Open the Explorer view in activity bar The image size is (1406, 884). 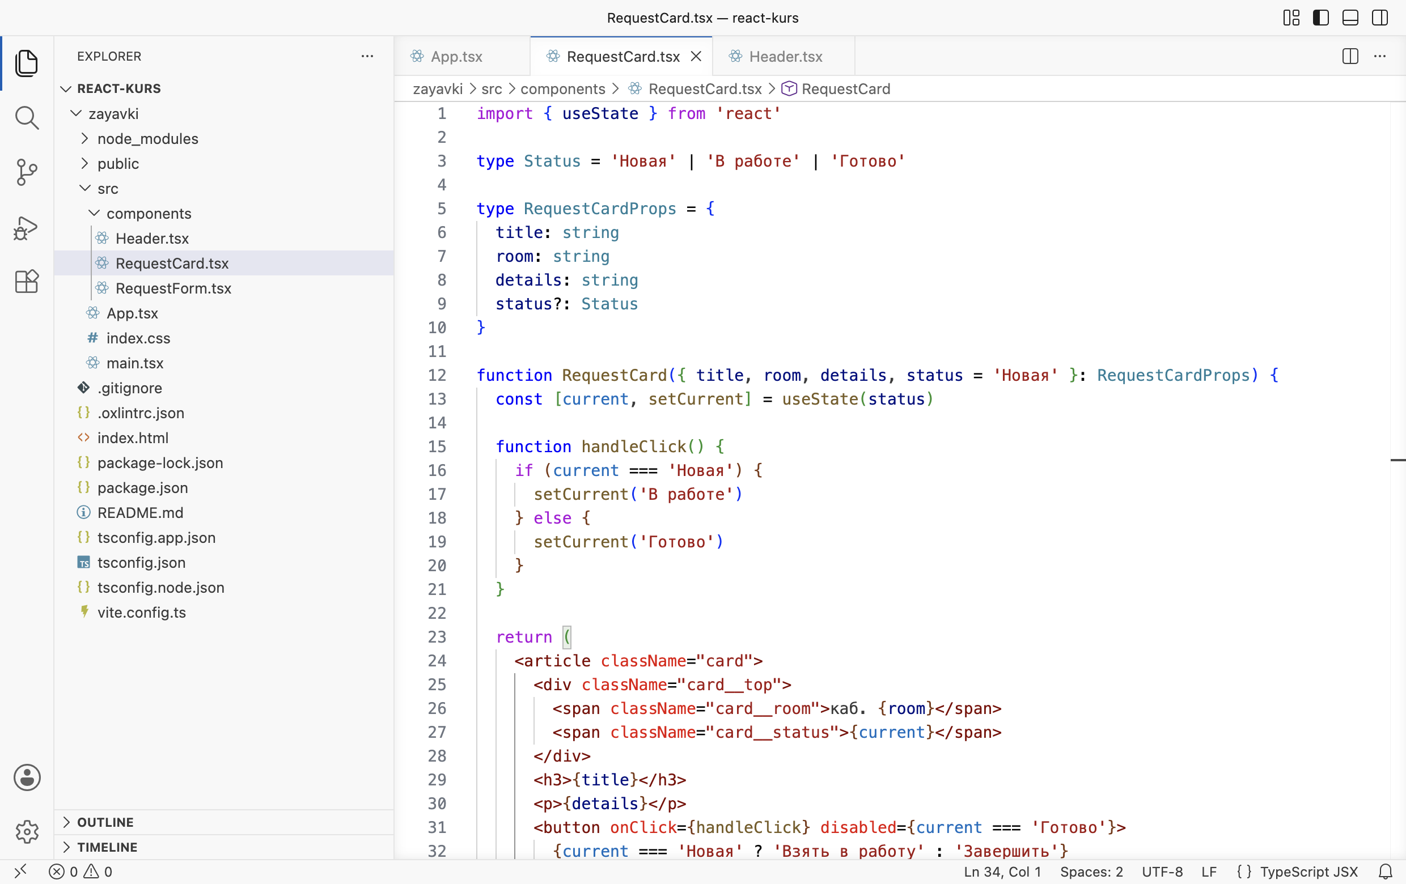pos(27,63)
